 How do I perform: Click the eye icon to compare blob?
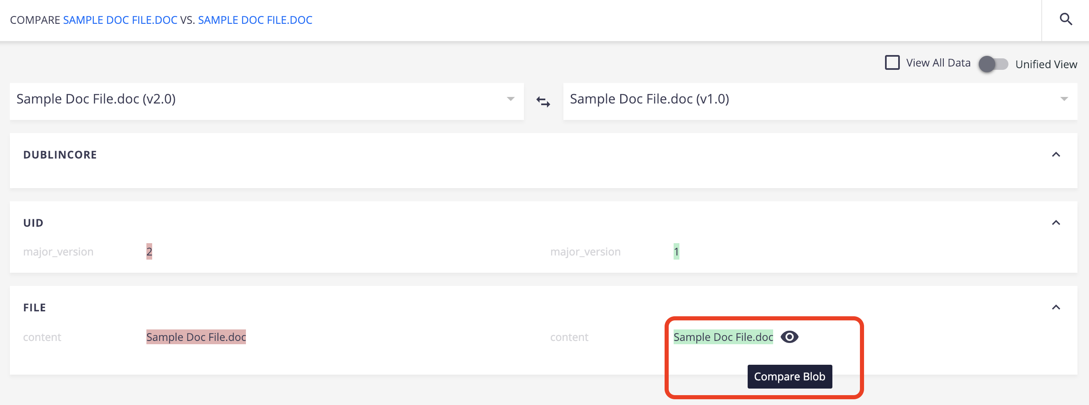[x=789, y=337]
